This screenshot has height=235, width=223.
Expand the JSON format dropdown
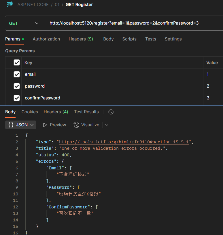tap(32, 125)
